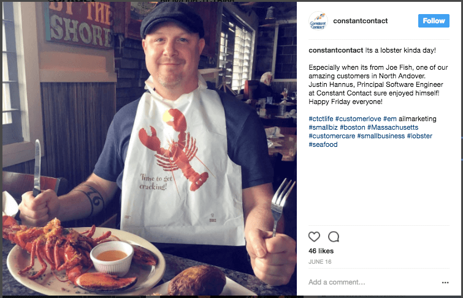Open the #seafood hashtag

pyautogui.click(x=323, y=144)
